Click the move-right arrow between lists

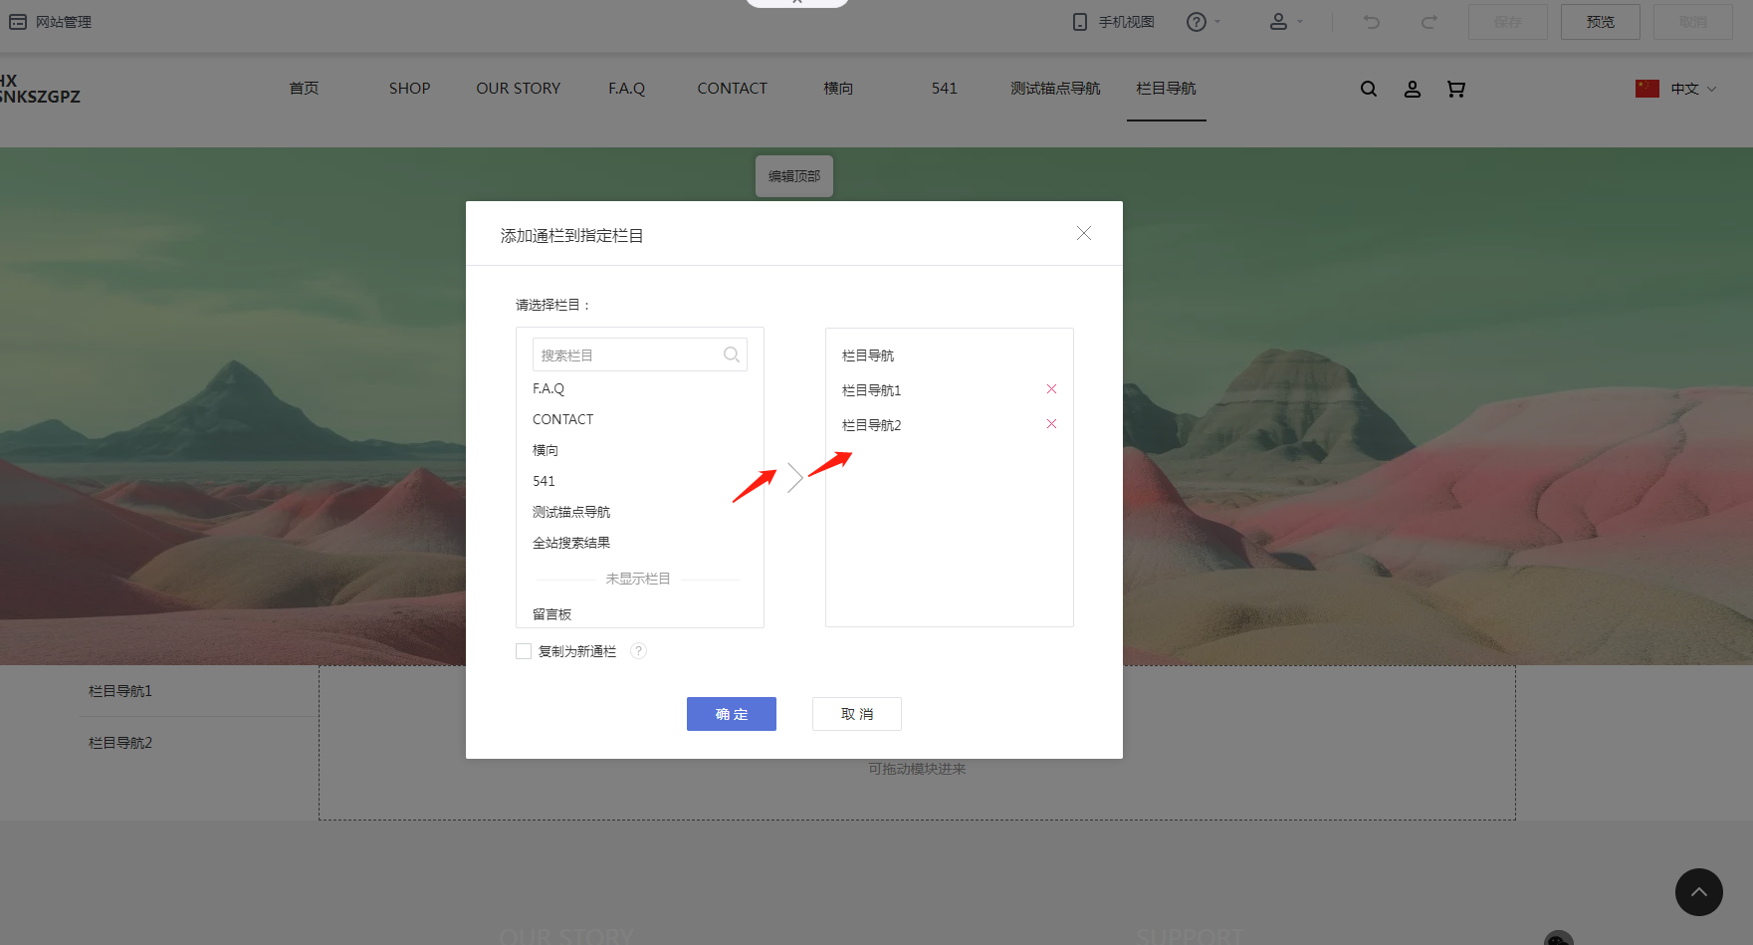click(794, 478)
